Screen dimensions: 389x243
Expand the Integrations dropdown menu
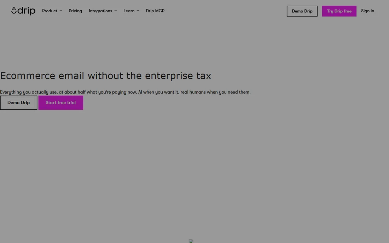click(x=103, y=11)
